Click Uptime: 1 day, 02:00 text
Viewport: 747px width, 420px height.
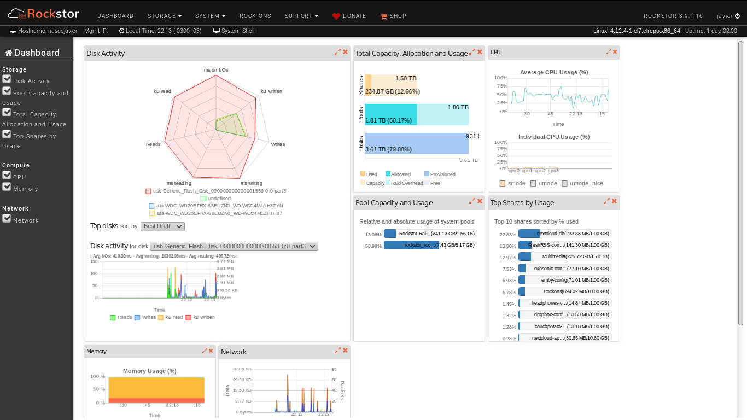(711, 31)
